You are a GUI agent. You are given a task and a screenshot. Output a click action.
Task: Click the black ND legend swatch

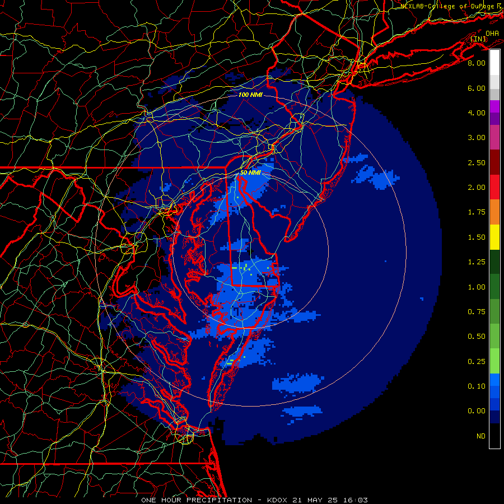(x=494, y=436)
